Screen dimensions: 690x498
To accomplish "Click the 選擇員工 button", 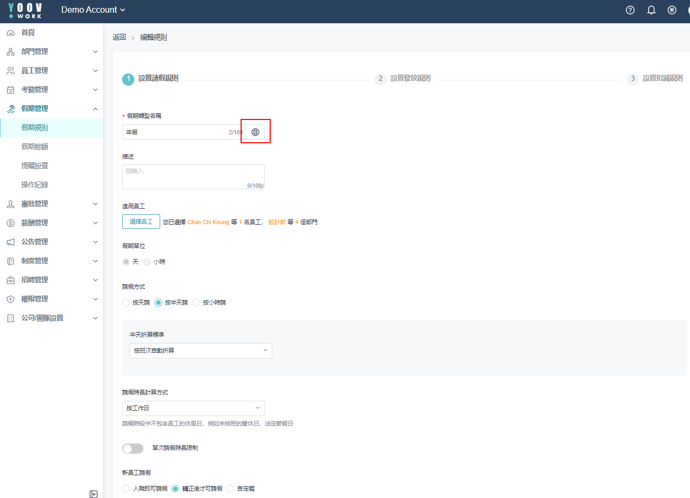I will (141, 222).
